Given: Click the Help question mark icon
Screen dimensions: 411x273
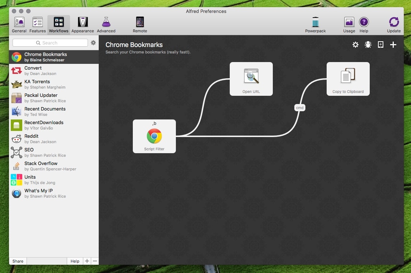Looking at the screenshot, I should tap(364, 22).
